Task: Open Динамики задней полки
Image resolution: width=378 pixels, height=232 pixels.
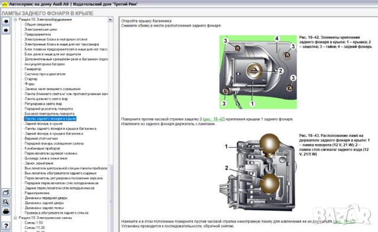Action: pyautogui.click(x=44, y=208)
